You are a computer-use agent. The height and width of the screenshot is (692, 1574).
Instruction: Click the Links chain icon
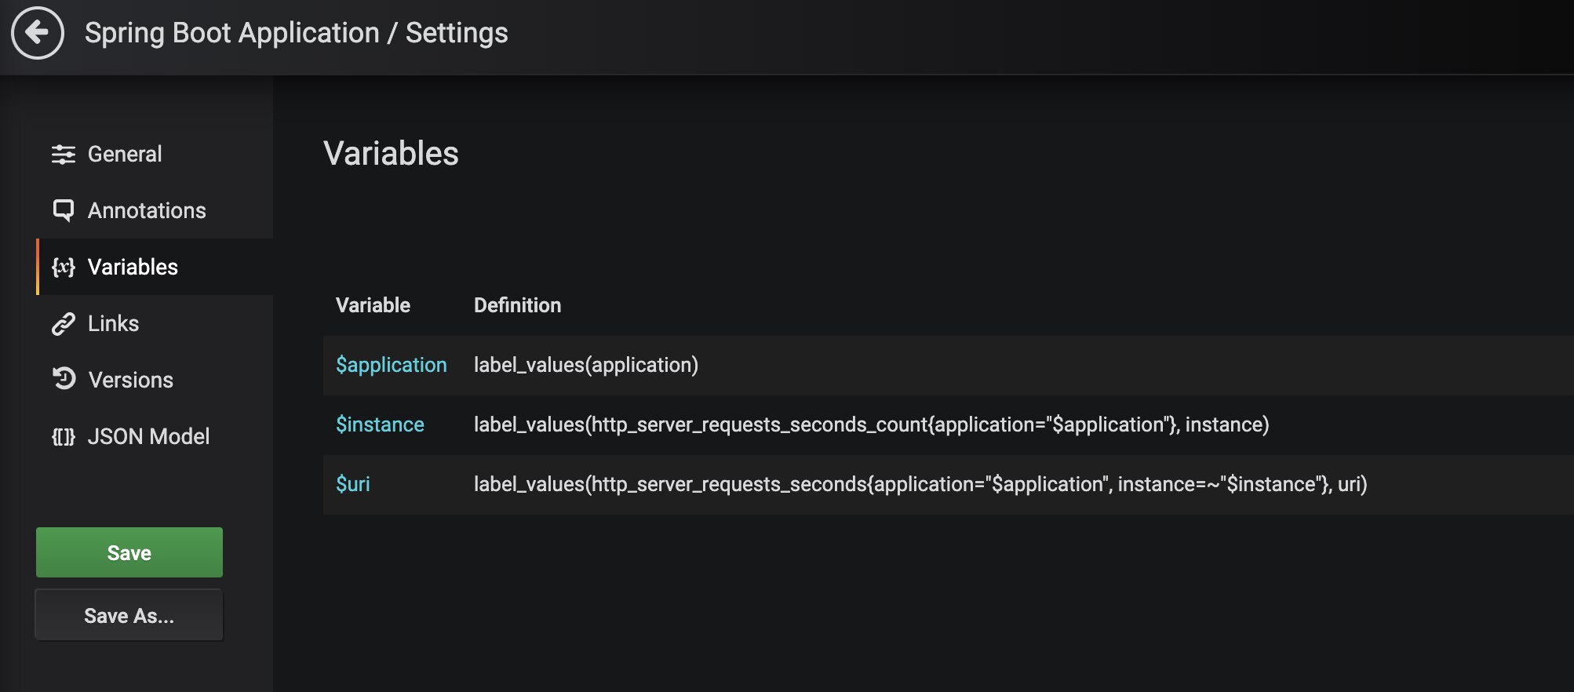(64, 324)
